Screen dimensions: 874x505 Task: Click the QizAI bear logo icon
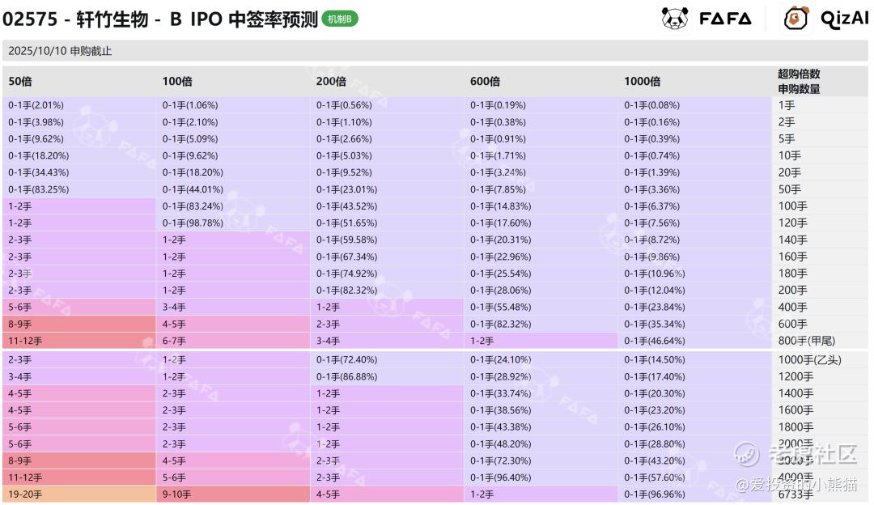(796, 19)
